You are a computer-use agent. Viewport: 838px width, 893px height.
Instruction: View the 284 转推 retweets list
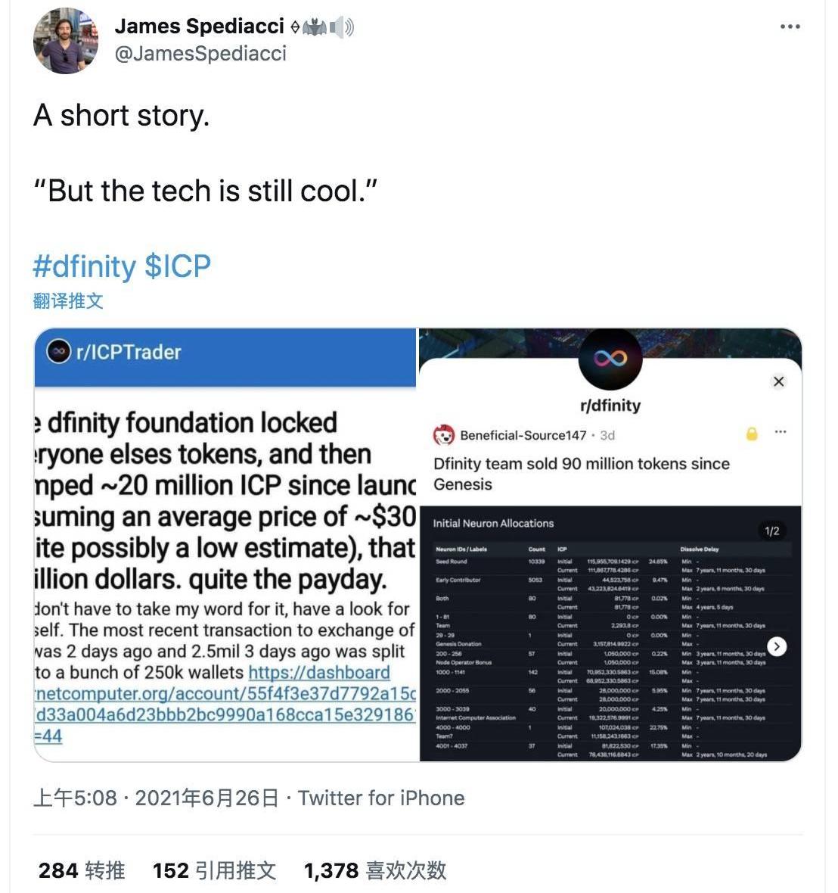pos(82,870)
